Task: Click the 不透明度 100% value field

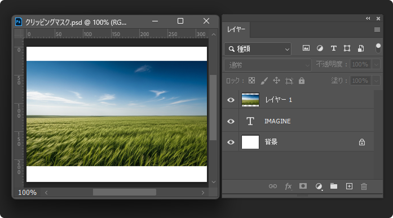Action: click(x=361, y=64)
